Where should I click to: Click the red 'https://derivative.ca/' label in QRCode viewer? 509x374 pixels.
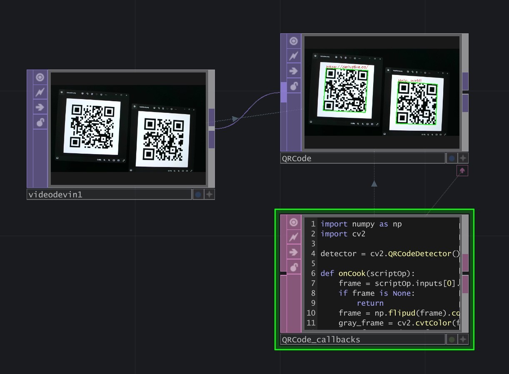347,67
